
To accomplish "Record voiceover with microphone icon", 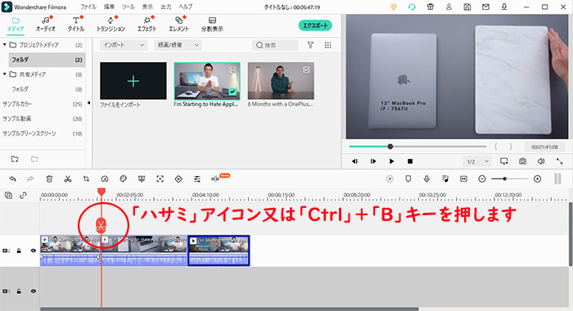I will click(x=426, y=178).
